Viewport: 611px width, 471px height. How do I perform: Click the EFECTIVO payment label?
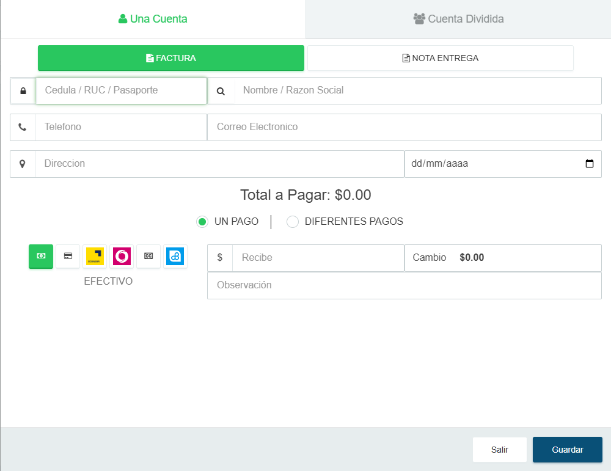click(108, 281)
